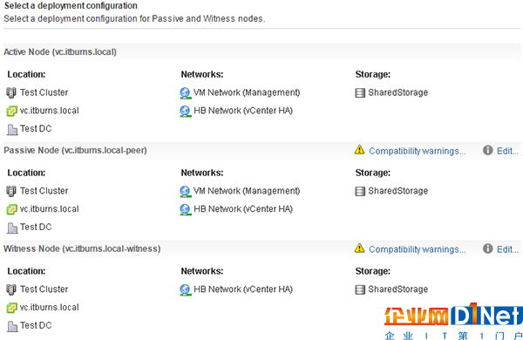Click the Witness Node warning triangle icon
The height and width of the screenshot is (340, 523).
point(359,248)
